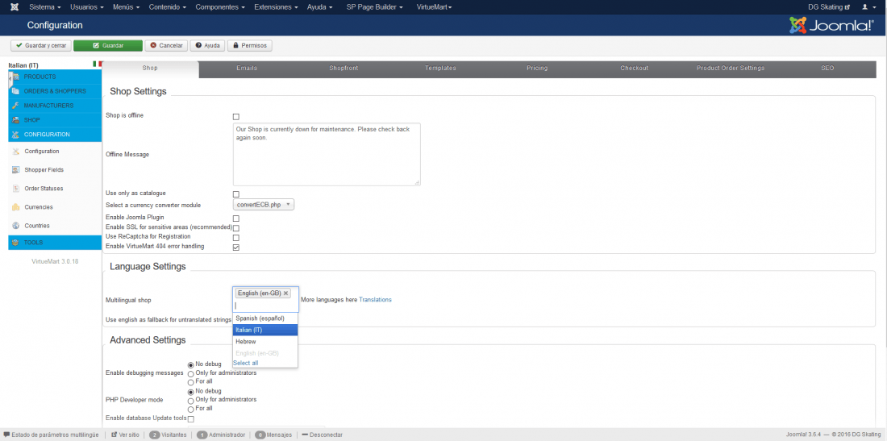Click Estado de parámetros multilingüe in status bar

(x=51, y=435)
